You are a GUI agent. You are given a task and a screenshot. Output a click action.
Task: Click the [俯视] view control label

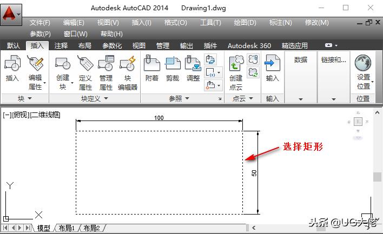(x=21, y=115)
